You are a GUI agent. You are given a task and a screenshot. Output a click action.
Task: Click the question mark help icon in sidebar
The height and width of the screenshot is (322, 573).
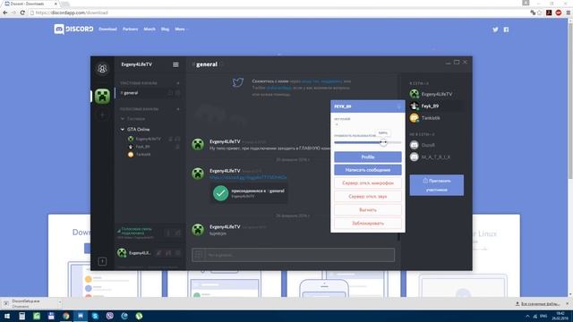click(102, 261)
